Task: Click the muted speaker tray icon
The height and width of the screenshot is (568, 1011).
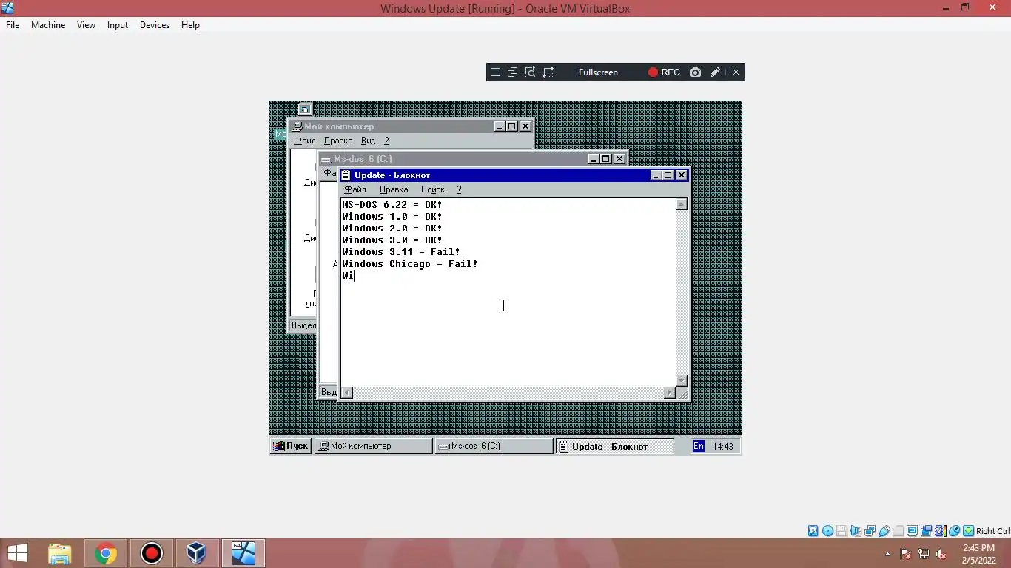Action: pos(941,554)
